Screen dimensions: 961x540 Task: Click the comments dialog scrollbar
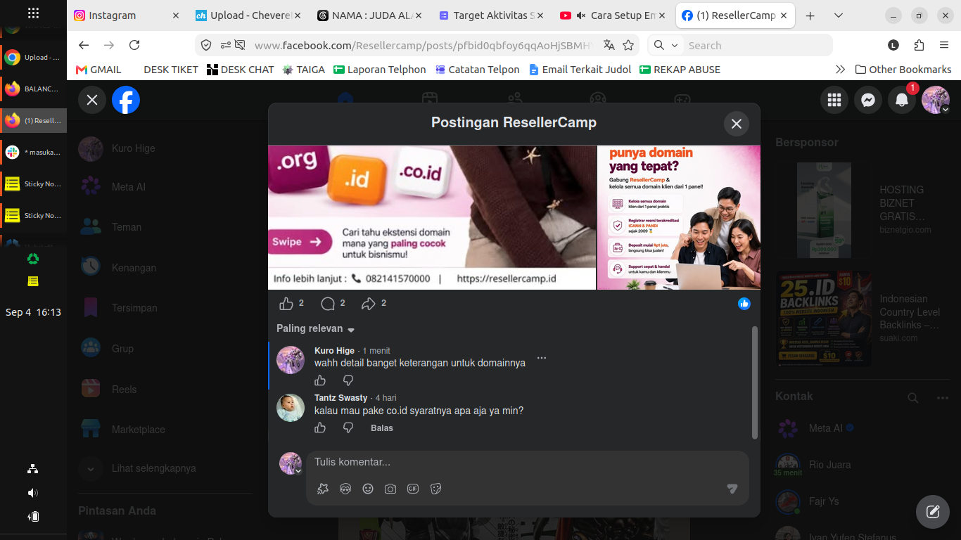click(755, 382)
